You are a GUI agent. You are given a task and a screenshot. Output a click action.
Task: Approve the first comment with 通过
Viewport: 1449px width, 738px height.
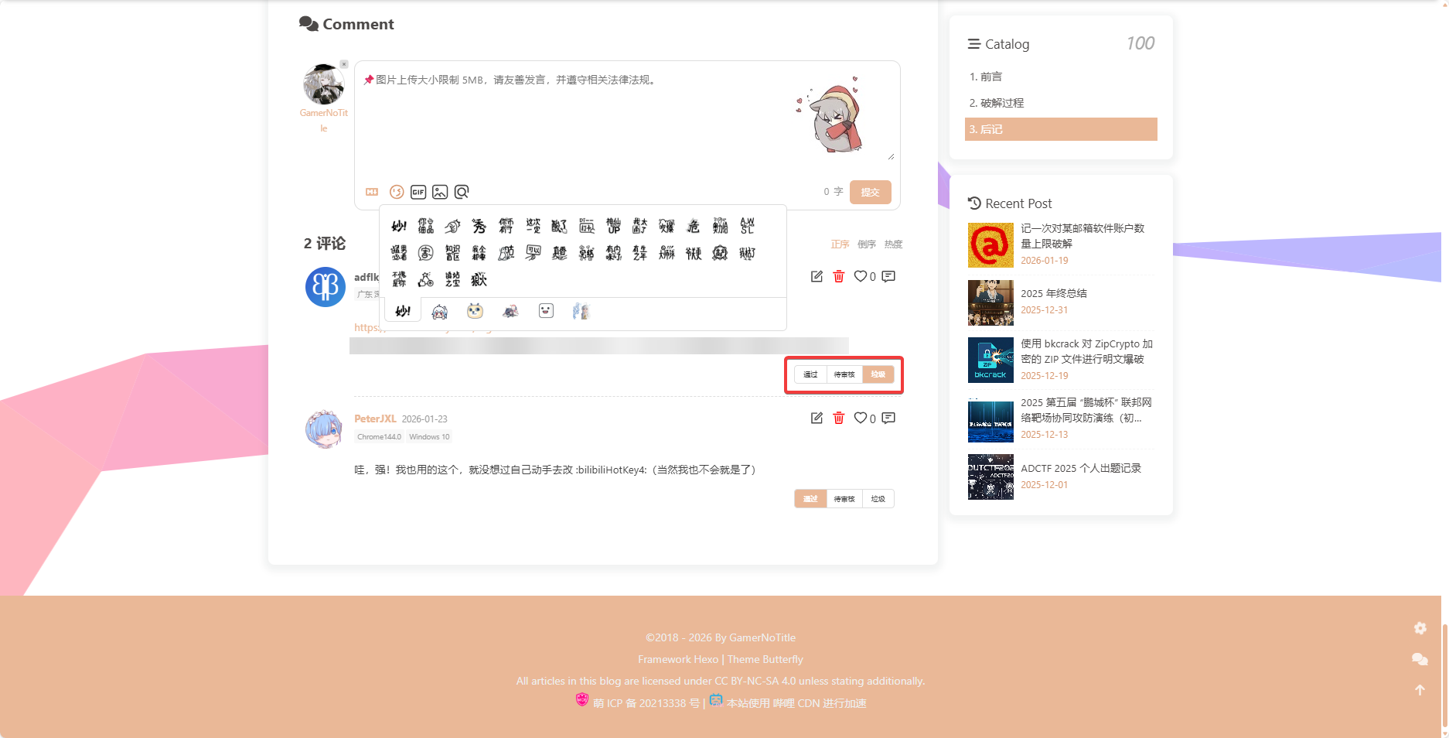pos(810,374)
